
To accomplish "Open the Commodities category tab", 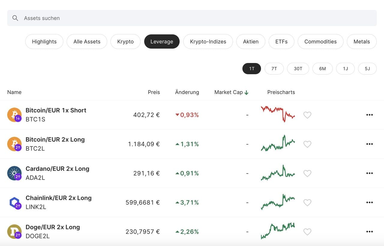I will [320, 42].
